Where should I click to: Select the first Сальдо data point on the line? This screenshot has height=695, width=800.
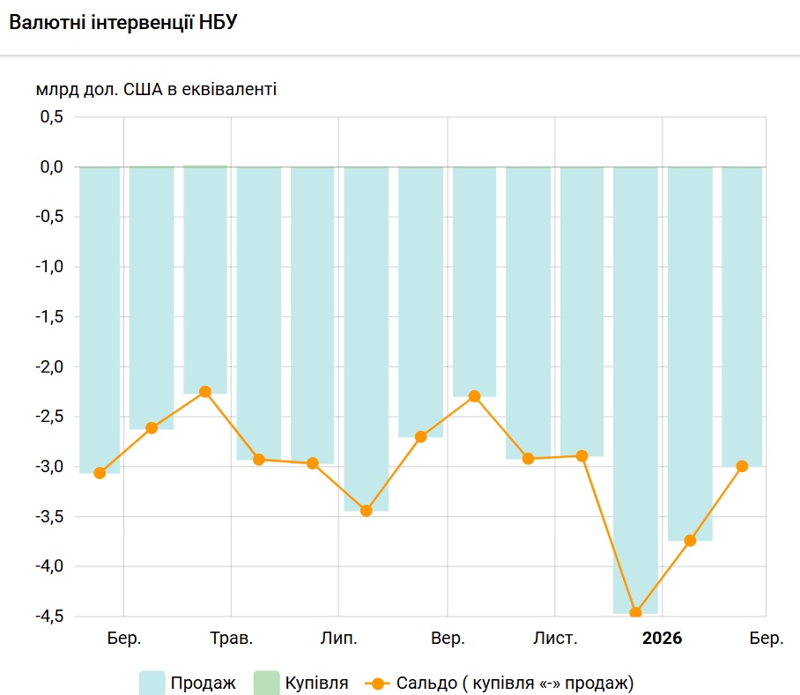click(100, 473)
